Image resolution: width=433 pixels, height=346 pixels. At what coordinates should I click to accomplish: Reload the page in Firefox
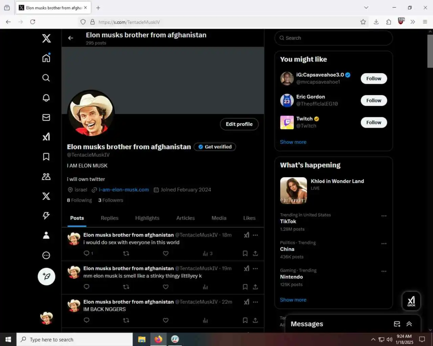tap(32, 22)
